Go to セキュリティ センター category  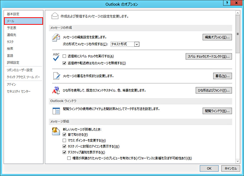pos(19,92)
